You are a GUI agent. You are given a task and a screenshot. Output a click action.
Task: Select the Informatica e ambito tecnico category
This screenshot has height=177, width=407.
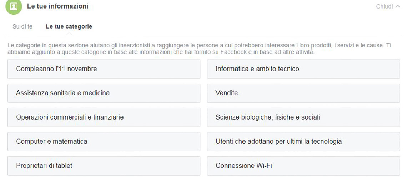303,69
